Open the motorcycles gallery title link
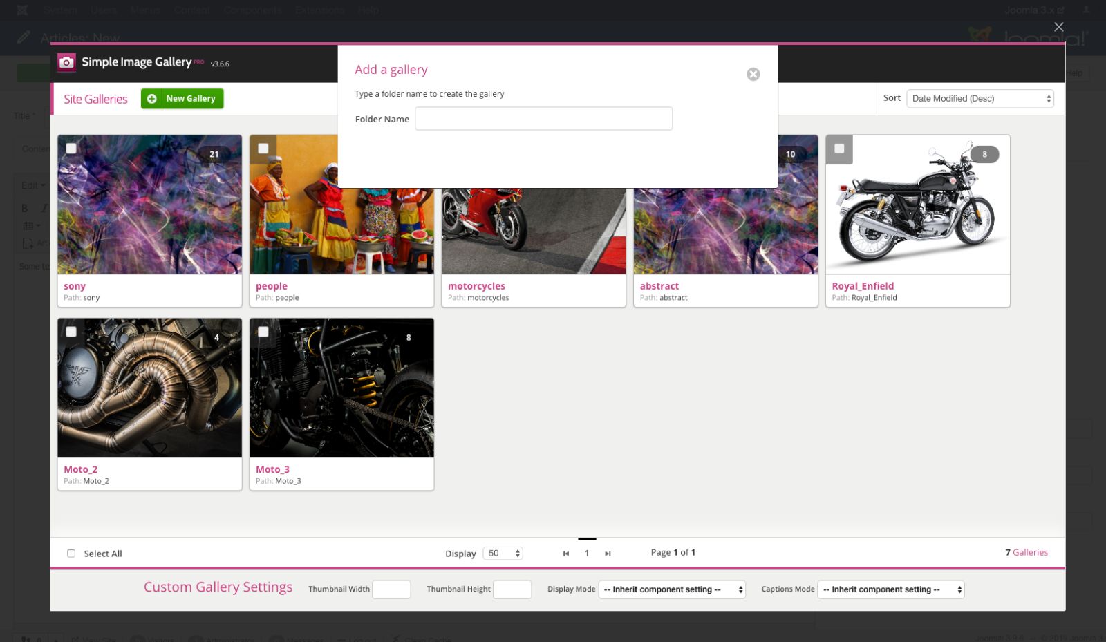 coord(476,286)
